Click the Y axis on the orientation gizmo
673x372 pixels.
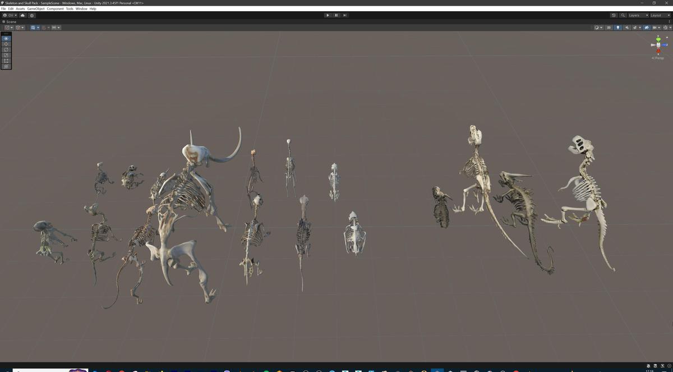click(x=658, y=39)
